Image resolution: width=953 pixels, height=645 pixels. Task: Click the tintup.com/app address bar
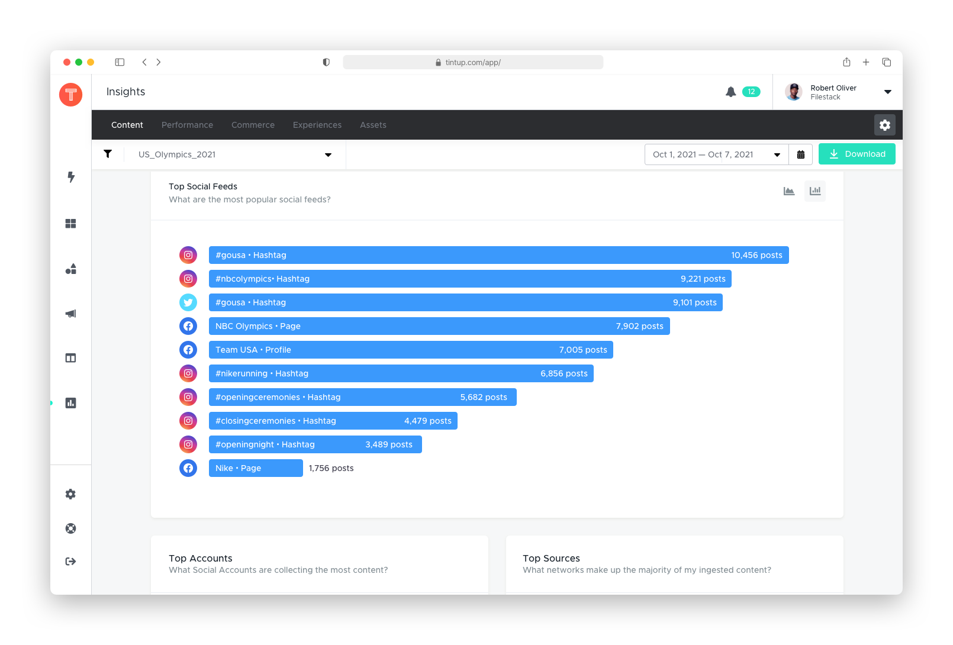tap(473, 62)
